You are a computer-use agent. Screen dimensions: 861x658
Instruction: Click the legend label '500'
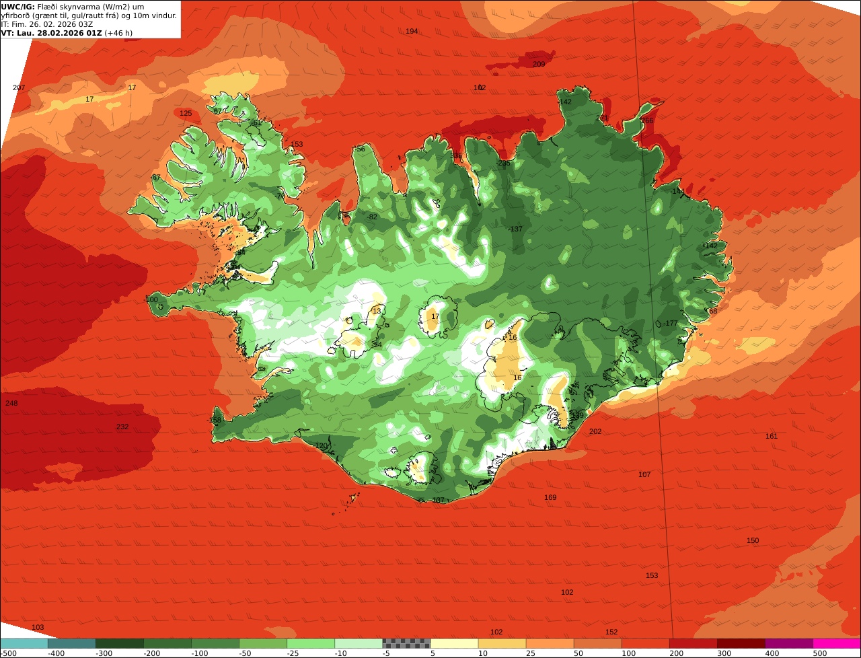pos(819,653)
